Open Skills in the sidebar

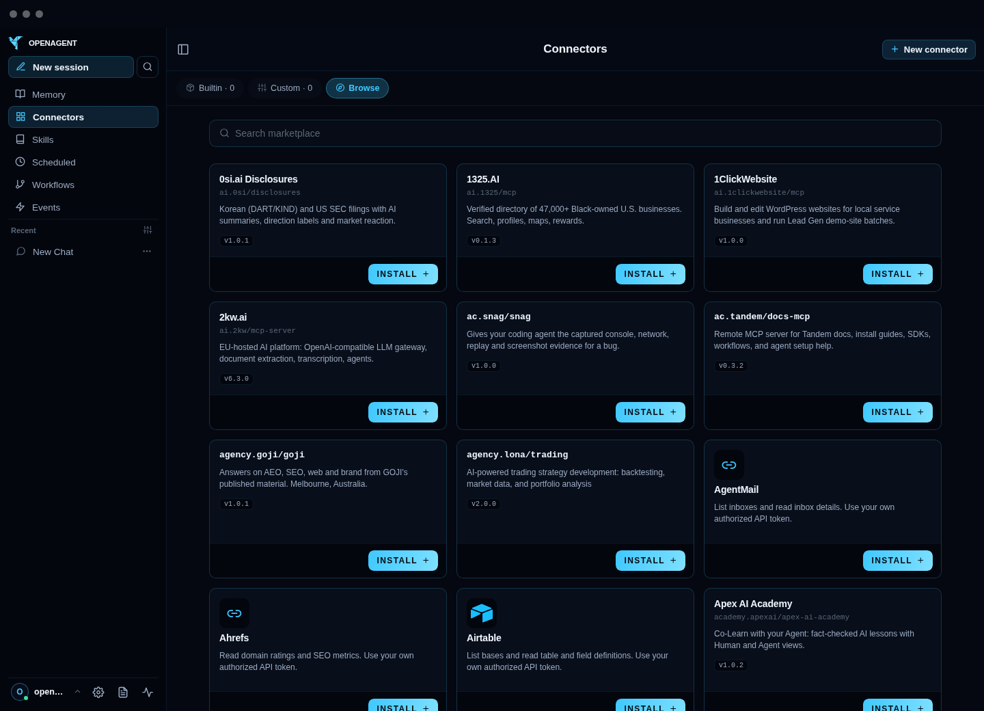[x=83, y=139]
